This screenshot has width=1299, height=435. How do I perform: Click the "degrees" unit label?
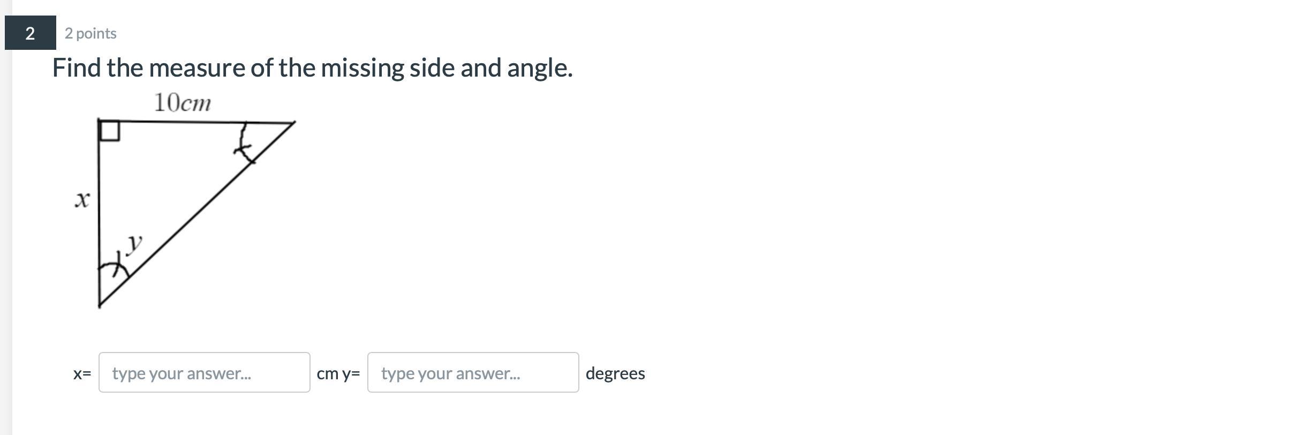pyautogui.click(x=615, y=373)
